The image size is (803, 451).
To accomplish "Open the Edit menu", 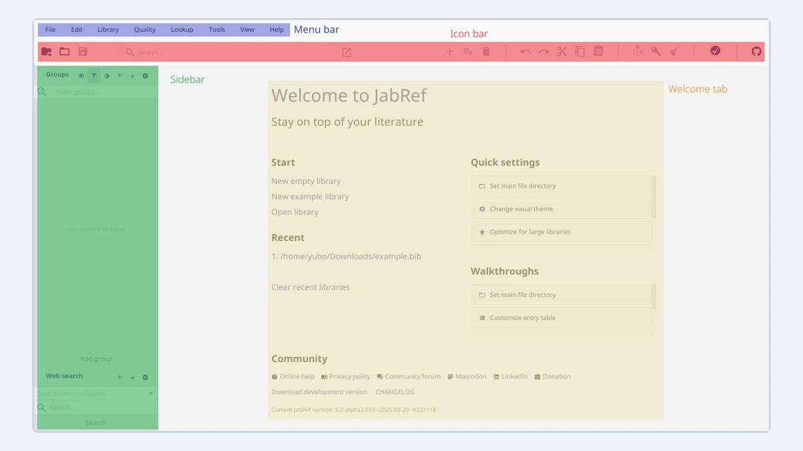I will 77,30.
